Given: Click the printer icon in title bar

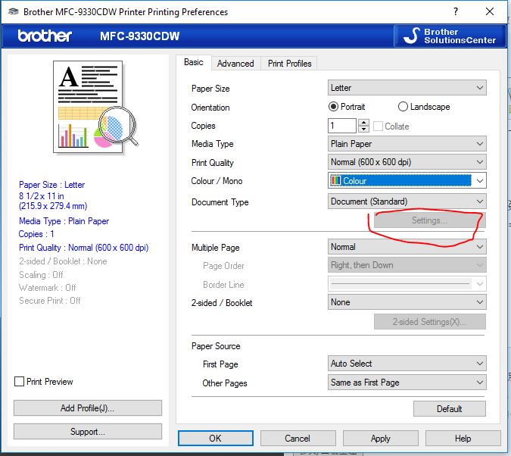Looking at the screenshot, I should pyautogui.click(x=14, y=12).
